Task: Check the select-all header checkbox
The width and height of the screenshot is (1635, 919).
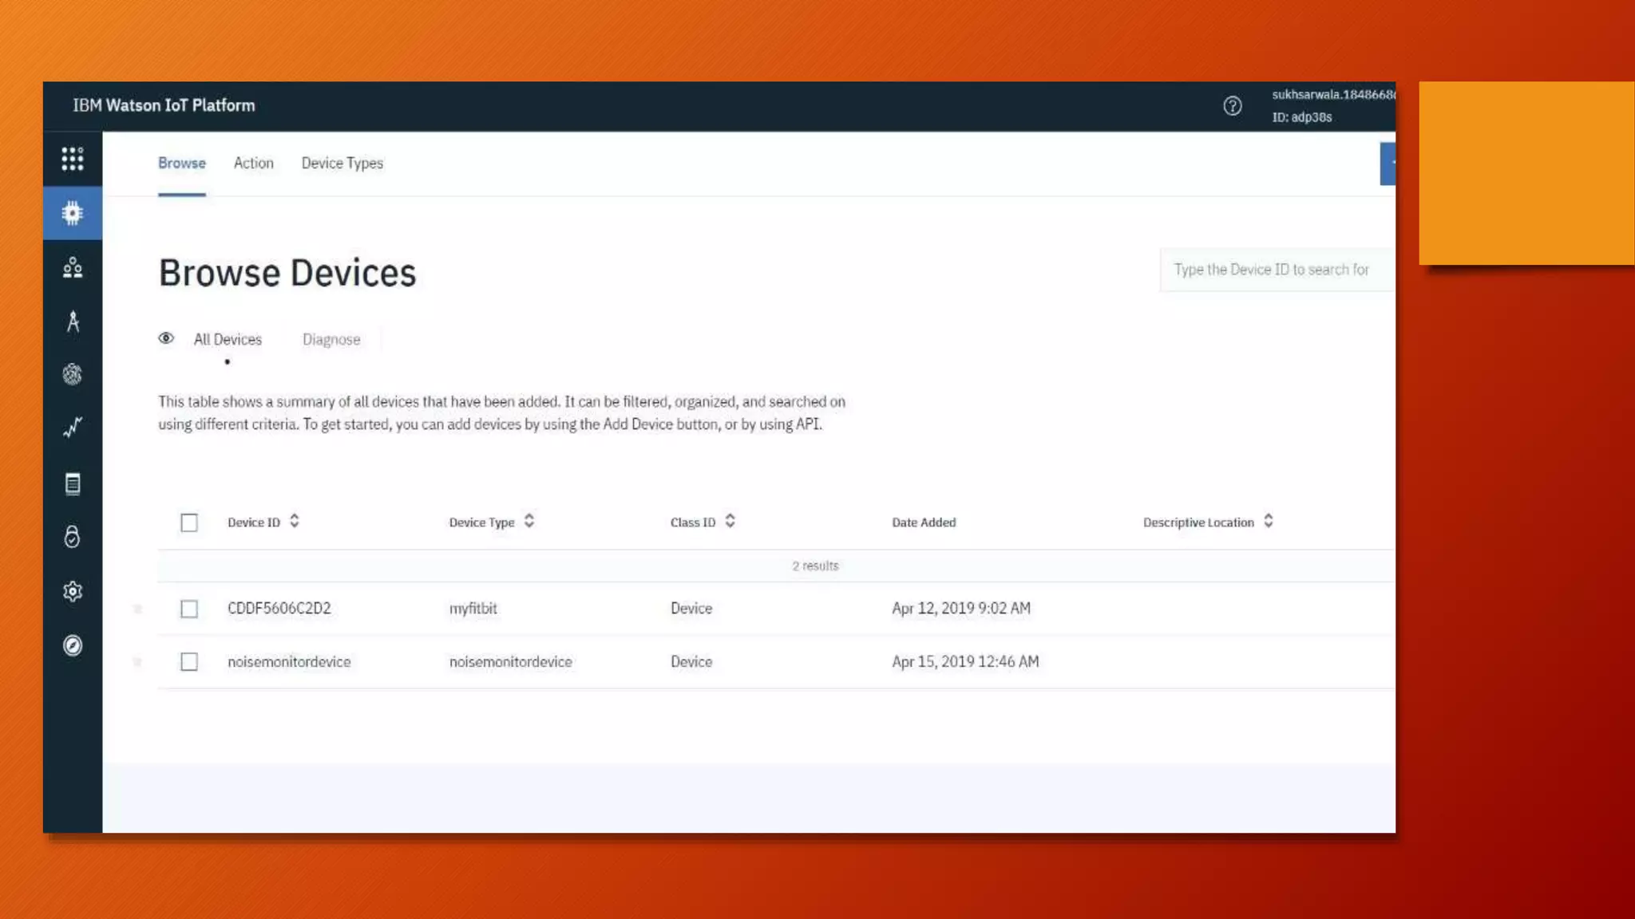Action: pyautogui.click(x=189, y=523)
